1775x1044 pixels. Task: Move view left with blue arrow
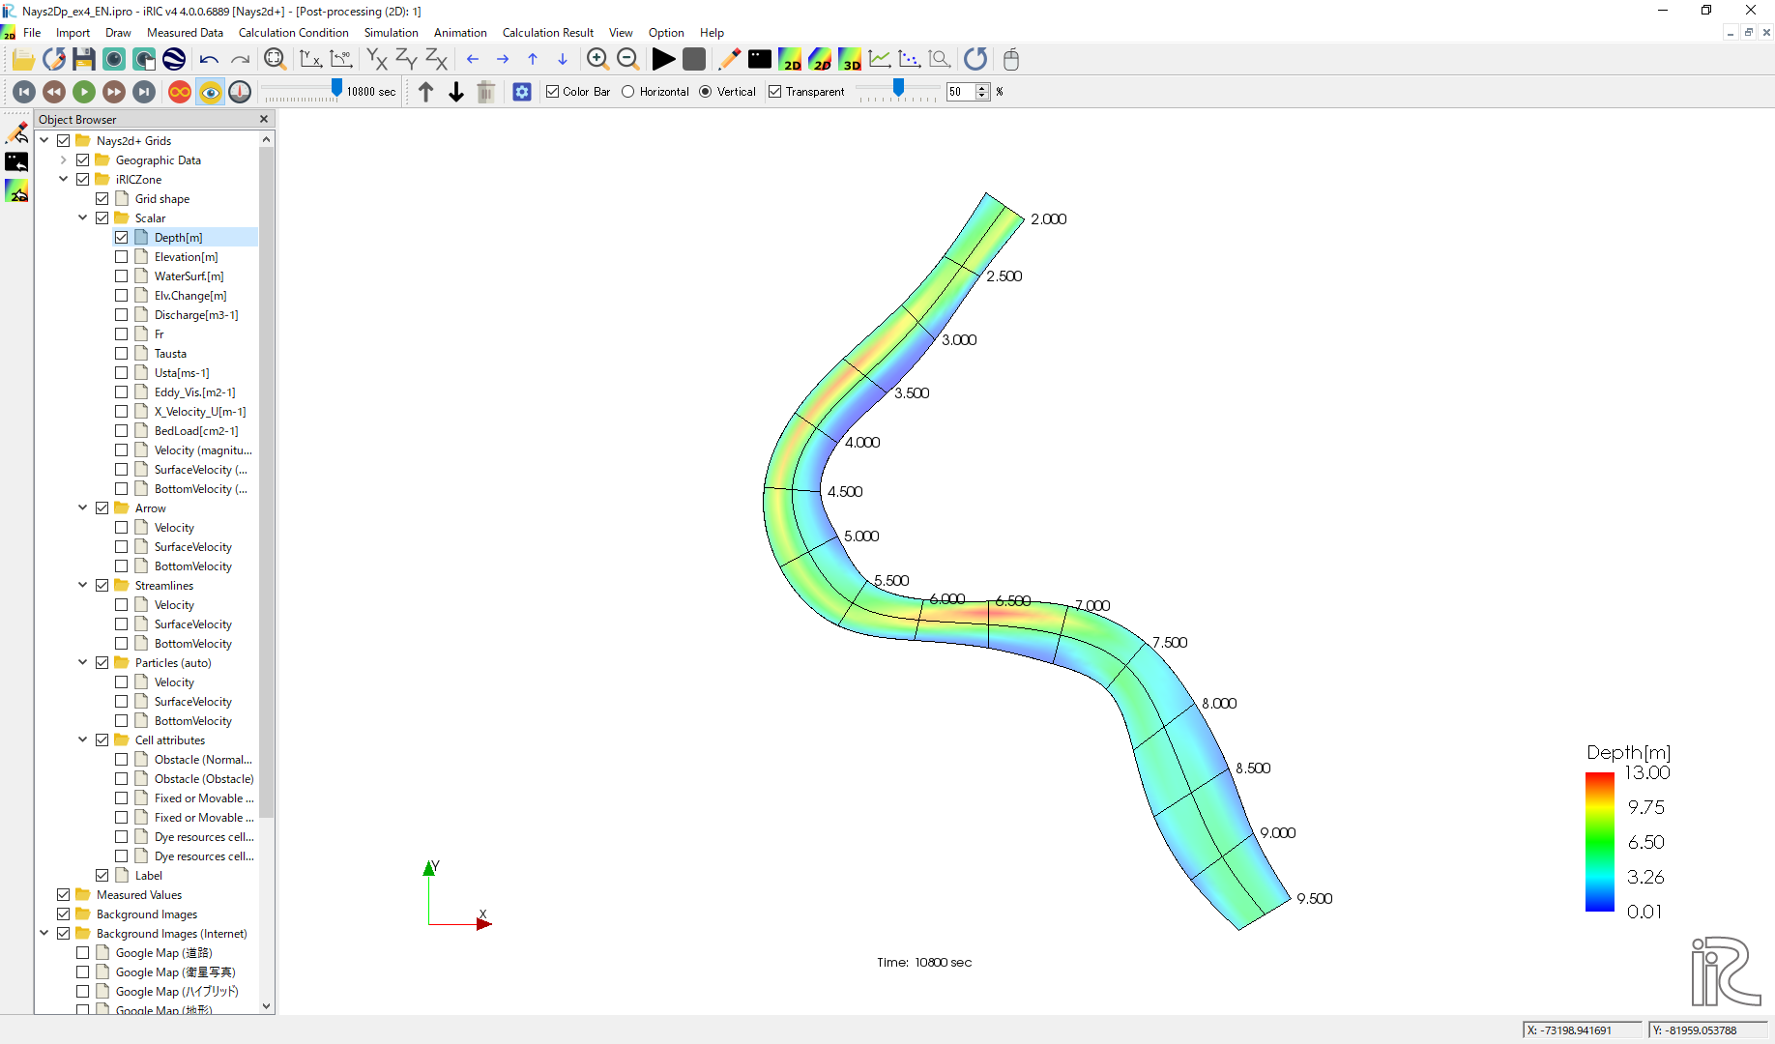coord(473,60)
